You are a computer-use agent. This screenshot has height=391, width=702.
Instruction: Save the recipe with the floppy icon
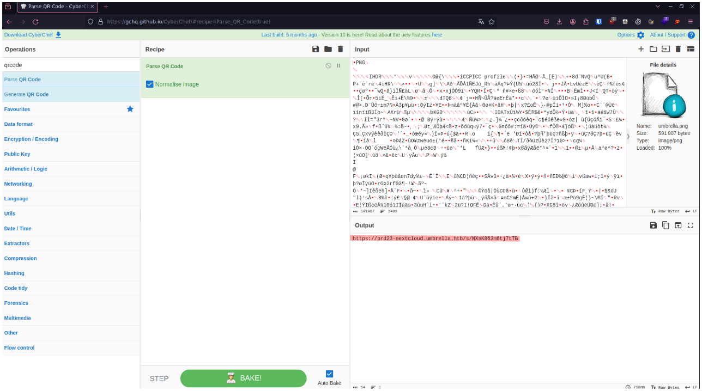pos(316,49)
